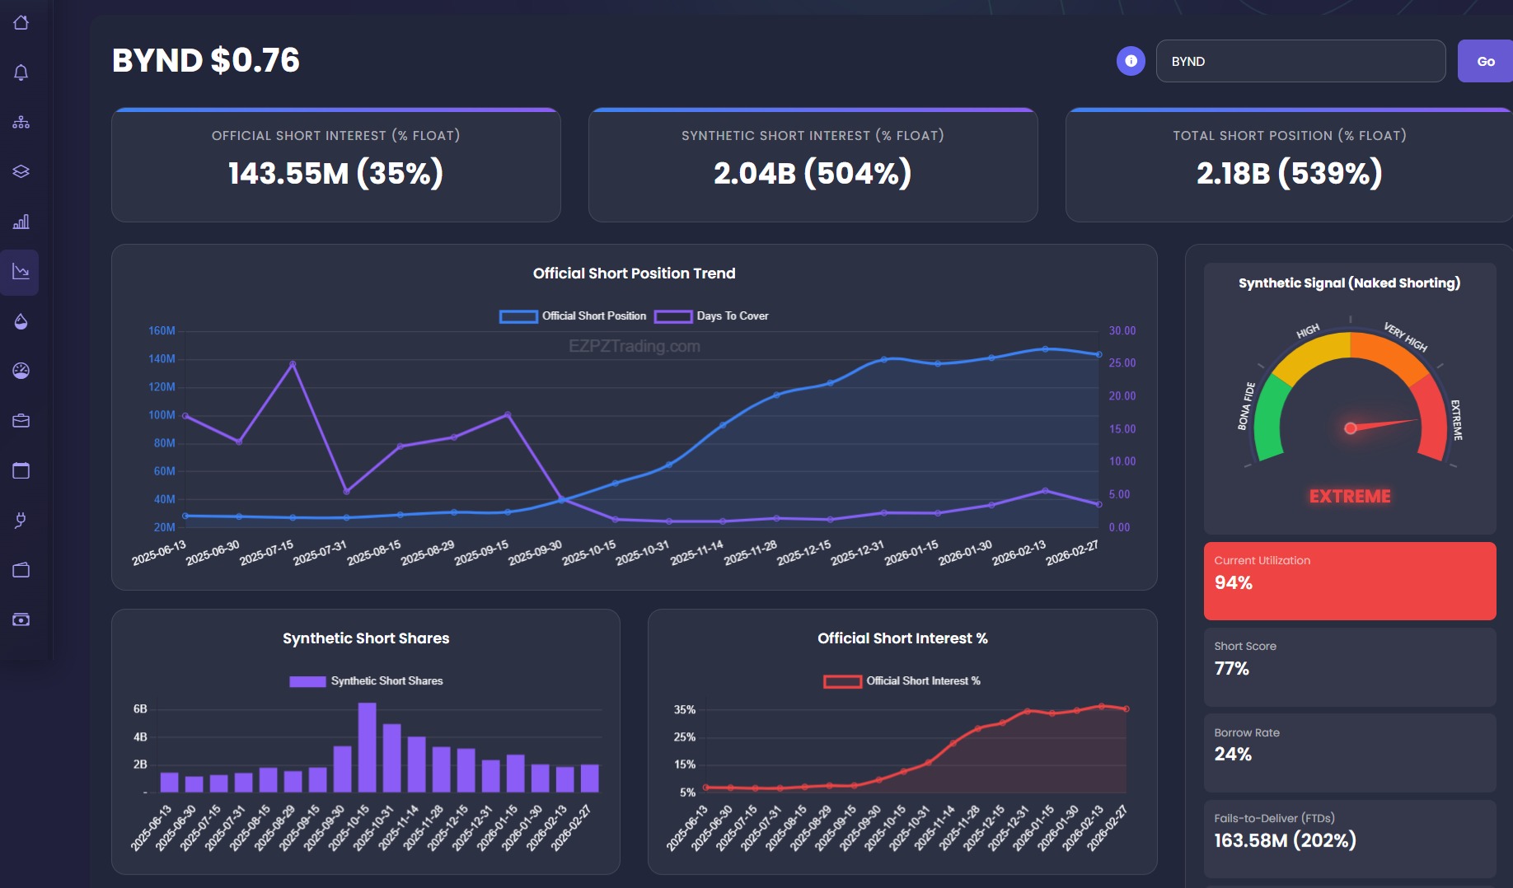
Task: Select the bar chart sidebar icon
Action: 21,222
